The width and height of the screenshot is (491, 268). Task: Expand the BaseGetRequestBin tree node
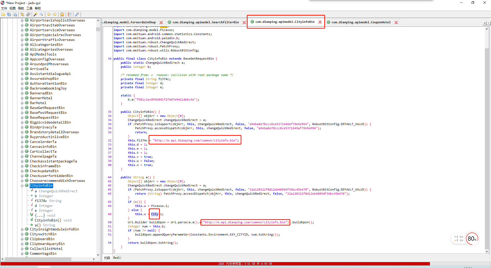[x=22, y=108]
